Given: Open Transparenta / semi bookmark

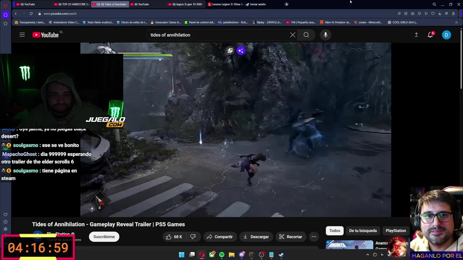Looking at the screenshot, I should point(30,22).
